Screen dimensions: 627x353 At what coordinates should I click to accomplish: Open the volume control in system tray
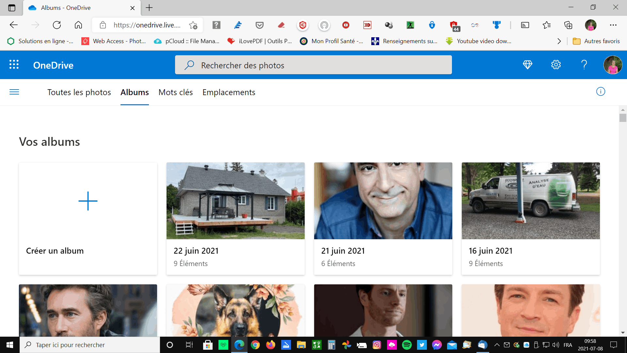[555, 345]
